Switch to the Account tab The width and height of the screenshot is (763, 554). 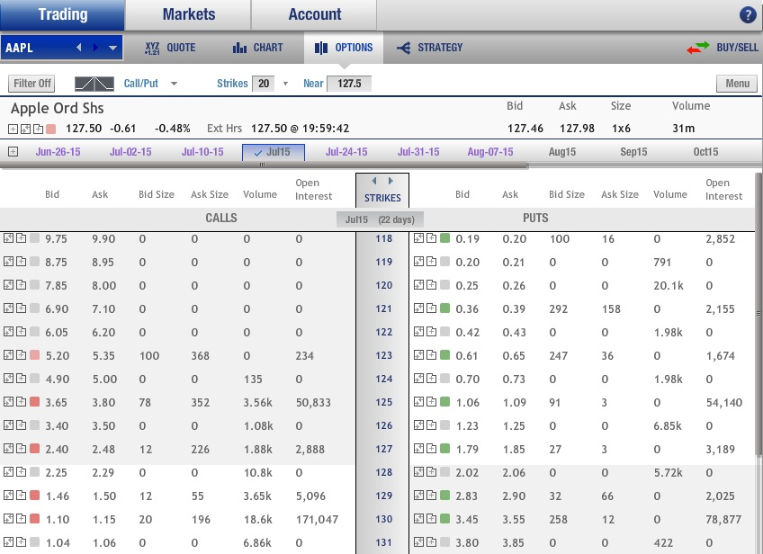(x=315, y=14)
